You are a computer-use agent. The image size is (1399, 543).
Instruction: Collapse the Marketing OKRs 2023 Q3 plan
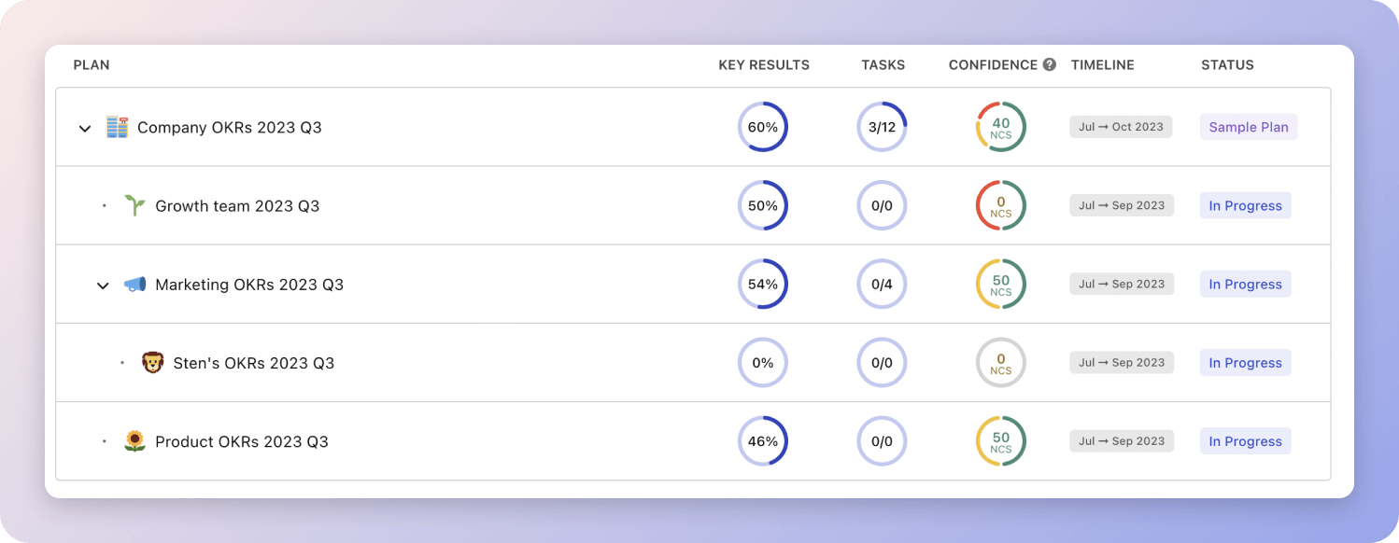(x=103, y=285)
